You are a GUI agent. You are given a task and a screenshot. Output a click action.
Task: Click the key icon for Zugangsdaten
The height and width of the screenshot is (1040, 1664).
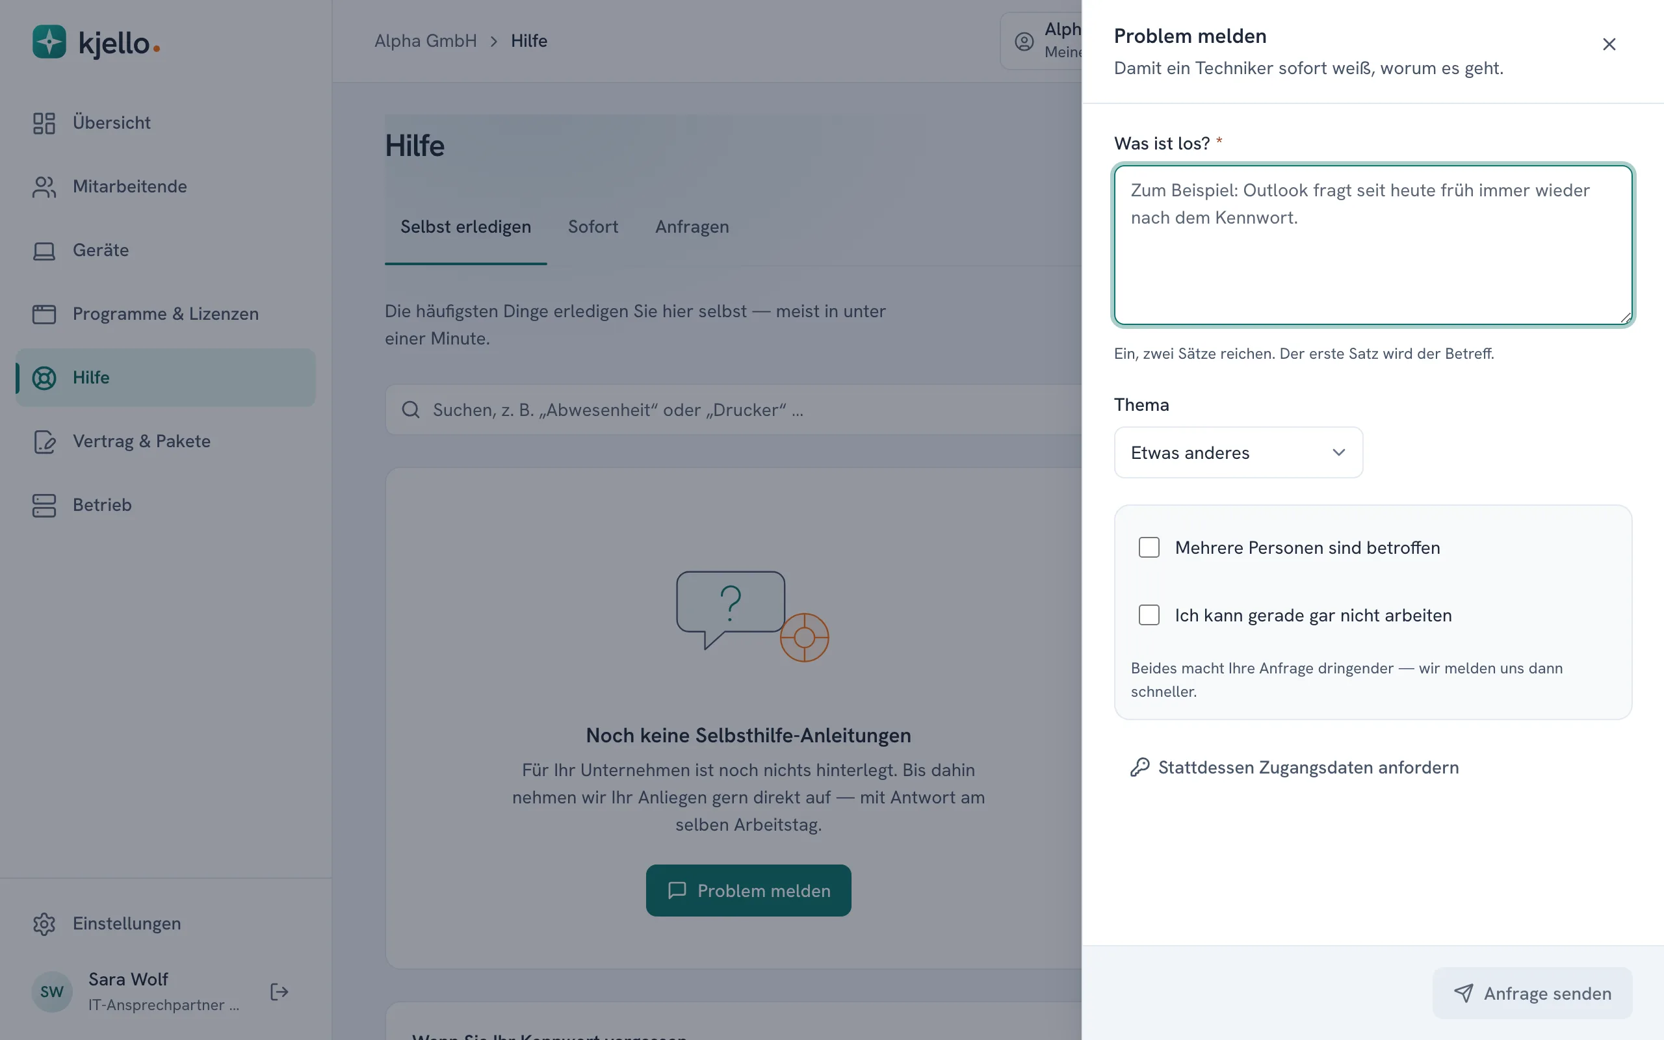click(x=1139, y=767)
